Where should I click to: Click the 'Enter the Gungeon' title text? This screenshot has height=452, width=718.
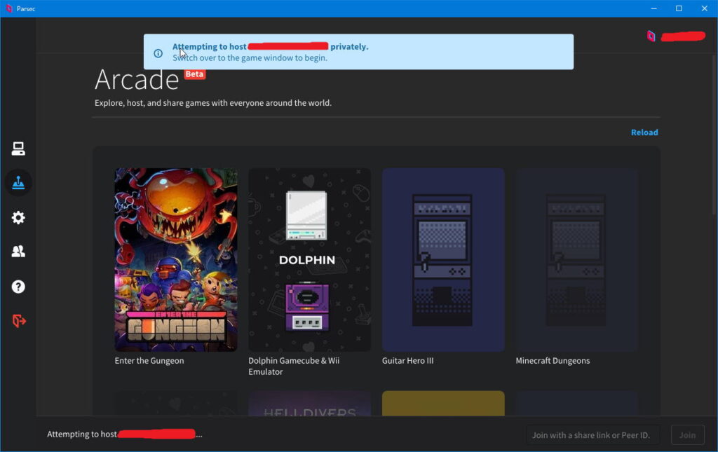click(149, 360)
